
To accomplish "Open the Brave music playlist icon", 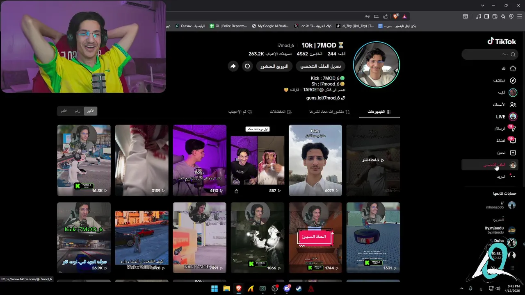I will pyautogui.click(x=479, y=16).
